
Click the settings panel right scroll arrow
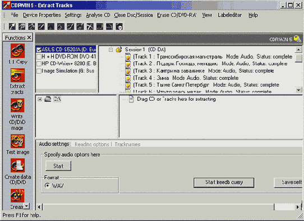(298, 207)
